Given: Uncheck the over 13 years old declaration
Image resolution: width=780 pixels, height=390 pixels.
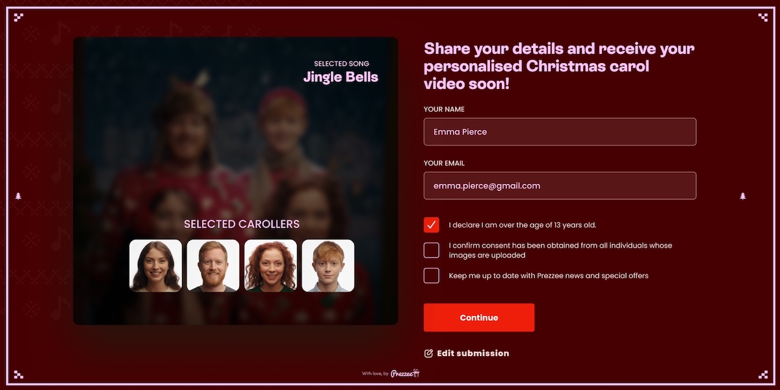Looking at the screenshot, I should click(432, 225).
